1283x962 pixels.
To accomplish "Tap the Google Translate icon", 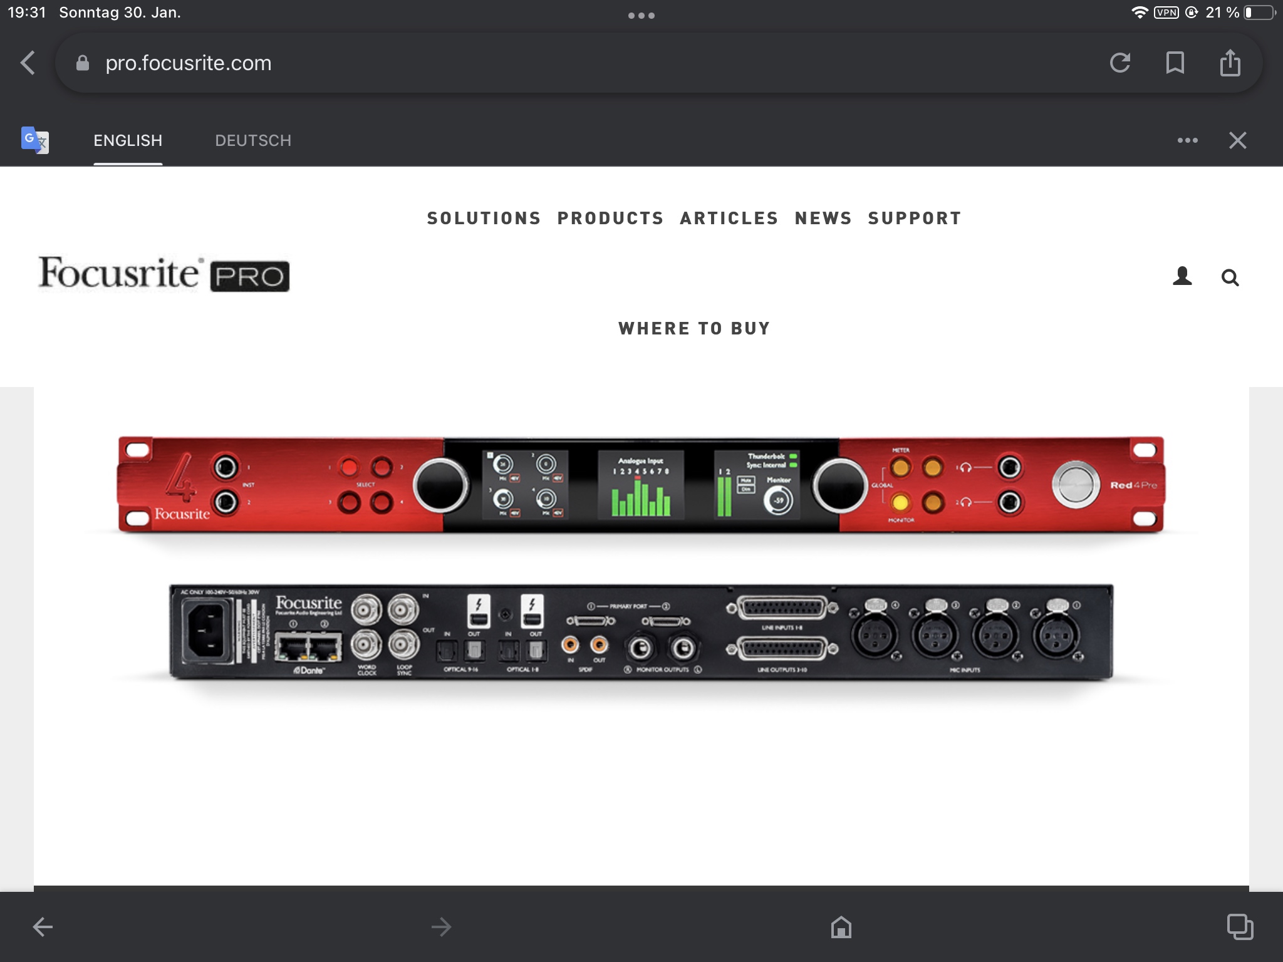I will 34,140.
